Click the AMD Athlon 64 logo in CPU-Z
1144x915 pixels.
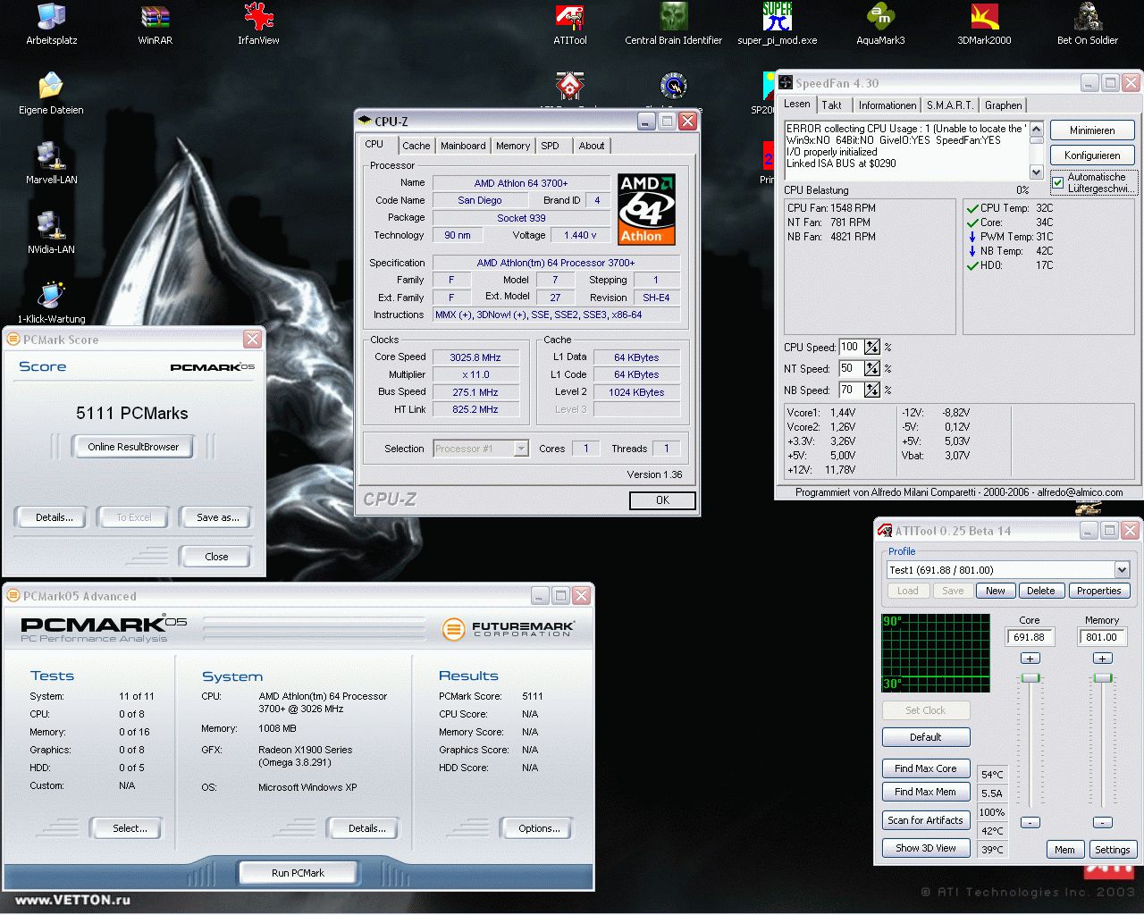[x=646, y=209]
